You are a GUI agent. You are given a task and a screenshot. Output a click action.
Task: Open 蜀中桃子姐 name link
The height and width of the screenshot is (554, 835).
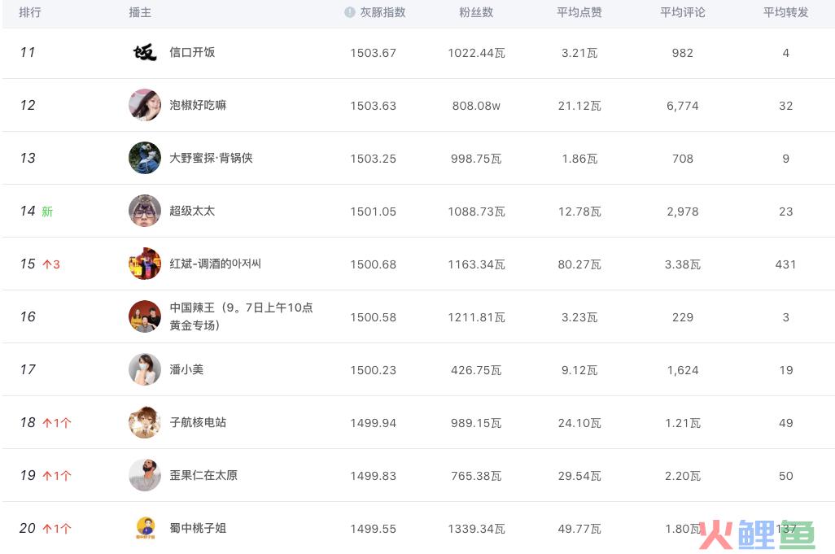198,528
